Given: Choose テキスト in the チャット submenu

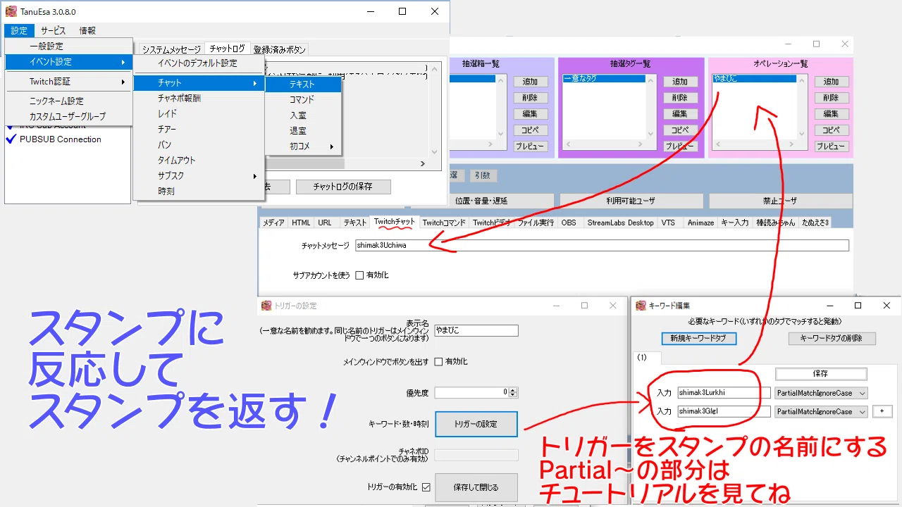Looking at the screenshot, I should [303, 84].
